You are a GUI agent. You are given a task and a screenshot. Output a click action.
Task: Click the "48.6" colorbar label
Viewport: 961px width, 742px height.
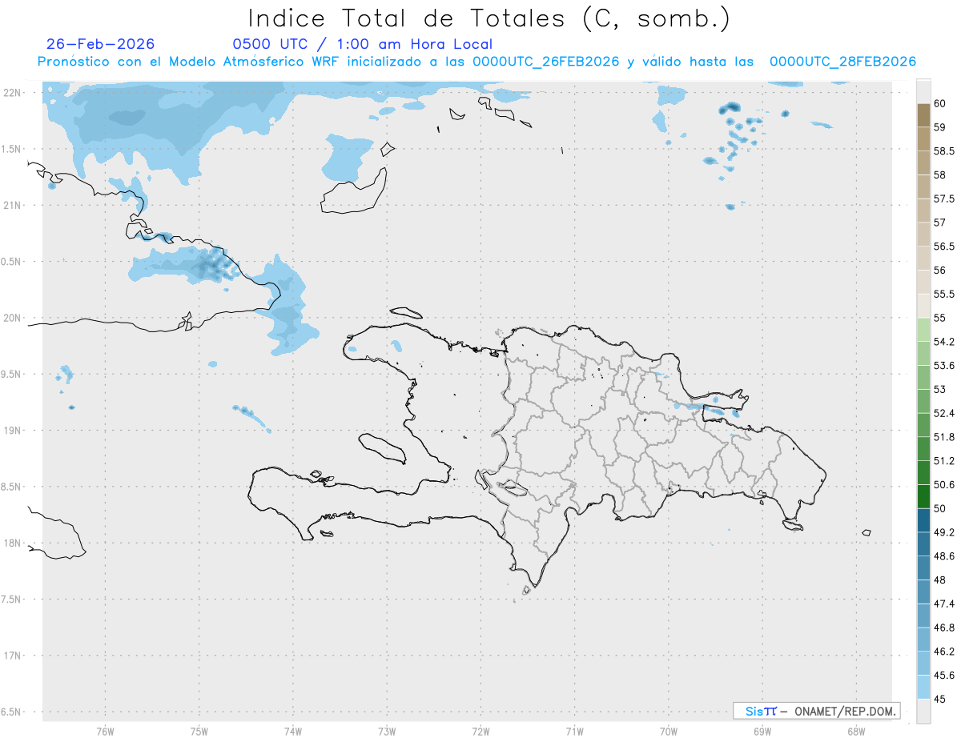click(x=944, y=556)
